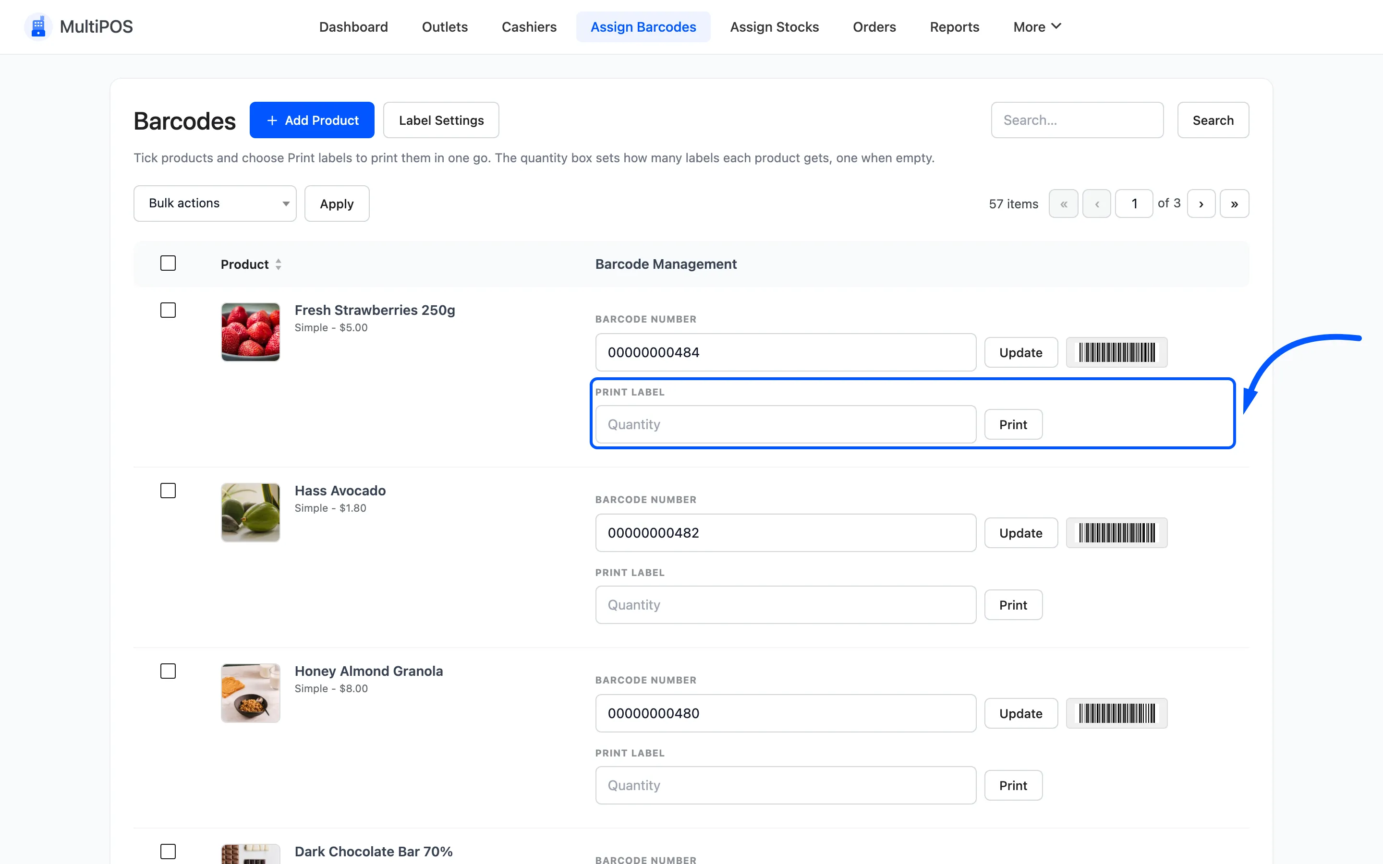The width and height of the screenshot is (1383, 864).
Task: Update barcode for Honey Almond Granola
Action: coord(1020,714)
